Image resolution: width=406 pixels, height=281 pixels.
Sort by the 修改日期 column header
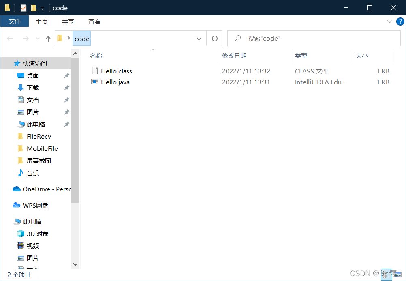tap(234, 56)
